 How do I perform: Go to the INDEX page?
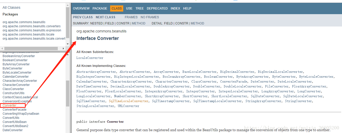175,8
